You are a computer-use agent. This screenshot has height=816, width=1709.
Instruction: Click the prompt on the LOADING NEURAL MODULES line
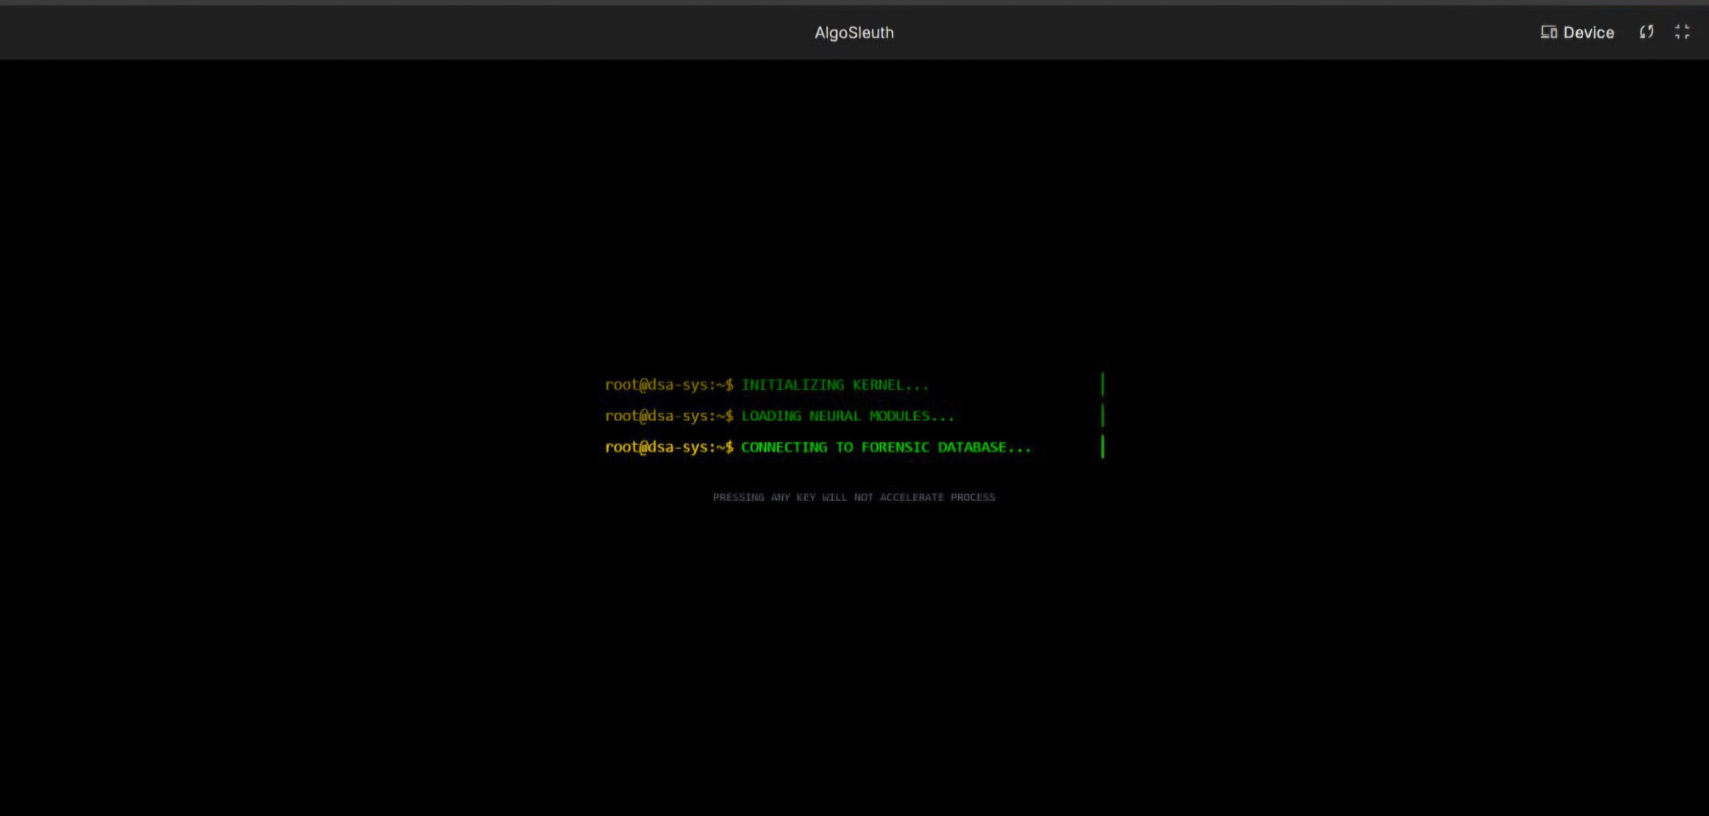669,416
